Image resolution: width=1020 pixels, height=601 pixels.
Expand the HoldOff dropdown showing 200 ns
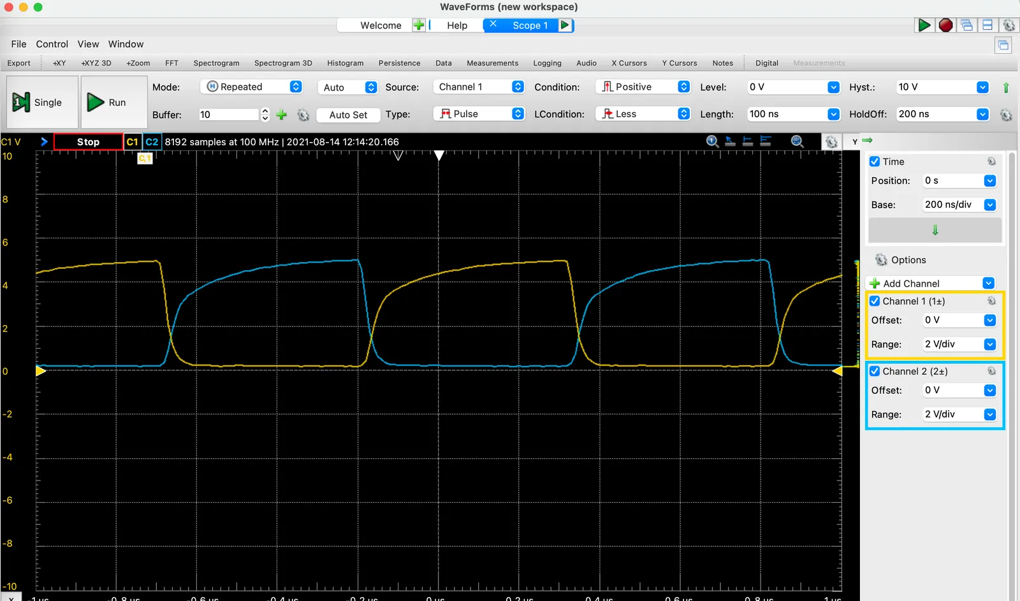click(x=982, y=114)
